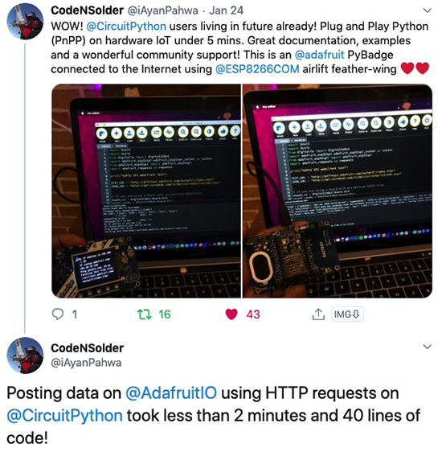Open the @adafruit mention link
The image size is (442, 452).
pyautogui.click(x=319, y=55)
